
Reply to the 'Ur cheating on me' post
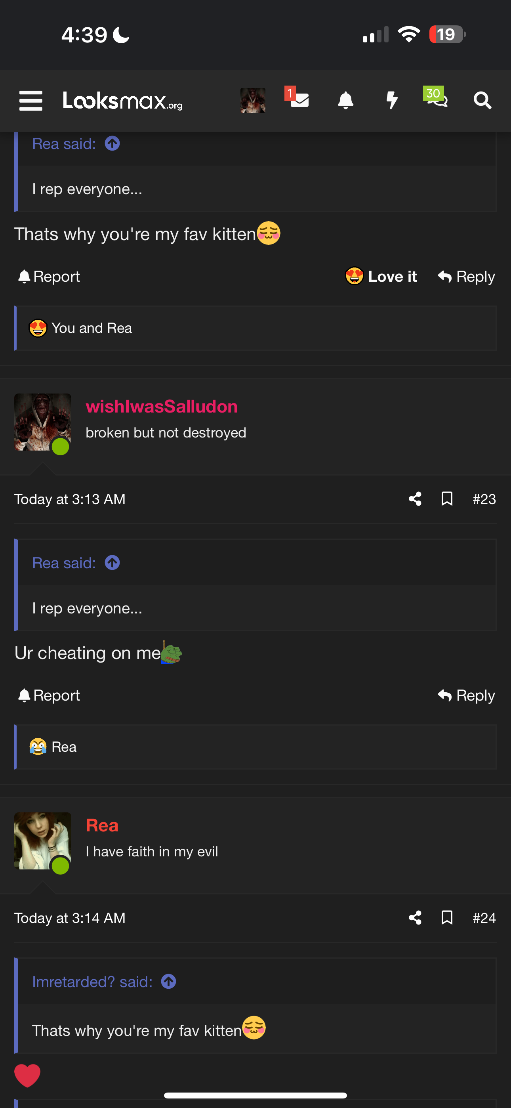pyautogui.click(x=466, y=695)
